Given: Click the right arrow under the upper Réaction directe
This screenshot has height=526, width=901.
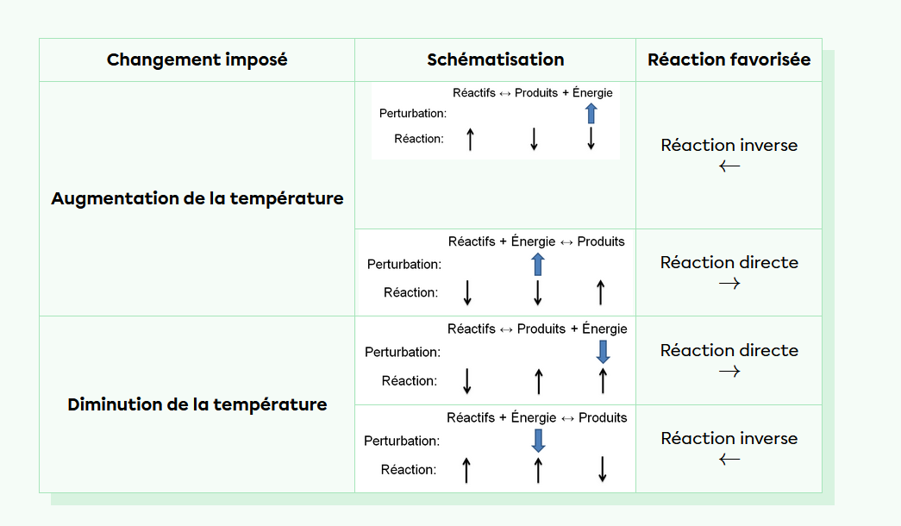Looking at the screenshot, I should [x=729, y=283].
